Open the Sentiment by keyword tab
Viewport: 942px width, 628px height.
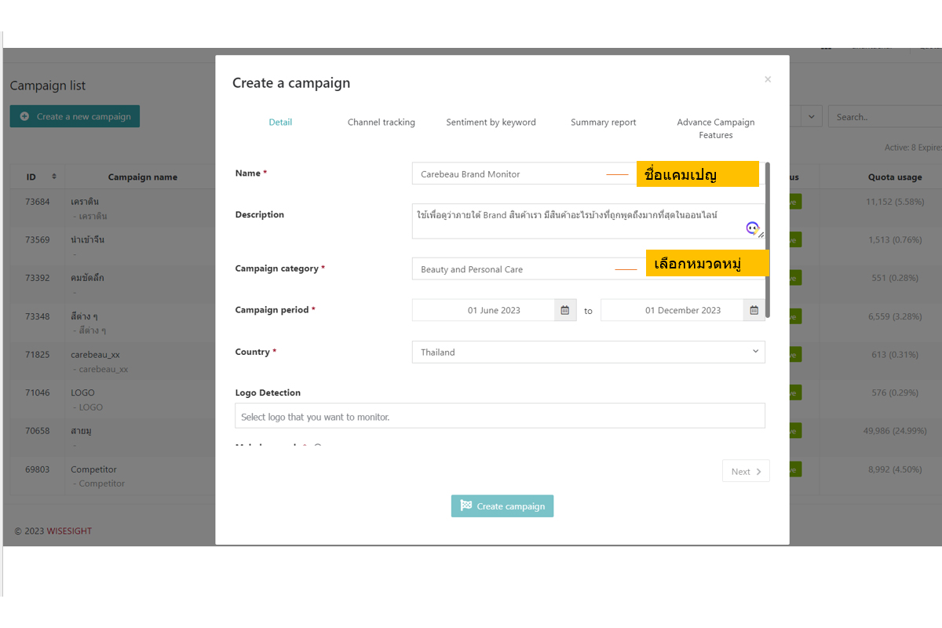pos(491,122)
